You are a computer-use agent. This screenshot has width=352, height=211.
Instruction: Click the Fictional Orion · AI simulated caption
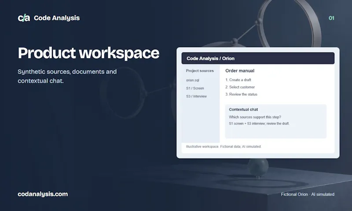click(x=308, y=194)
